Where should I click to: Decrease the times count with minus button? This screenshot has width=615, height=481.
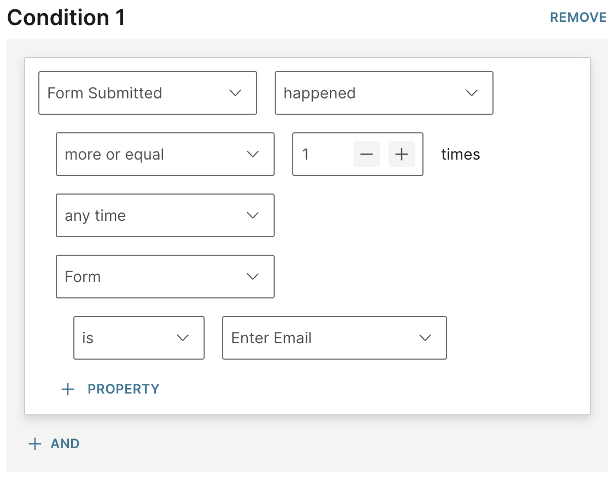pos(366,155)
